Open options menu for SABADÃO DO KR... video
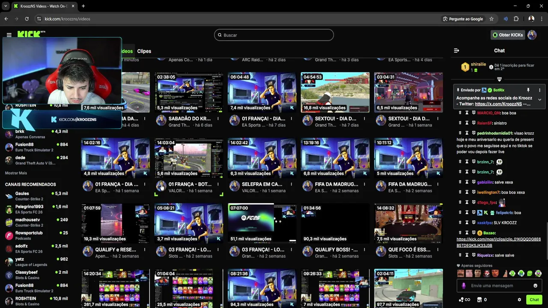This screenshot has width=548, height=308. (218, 118)
